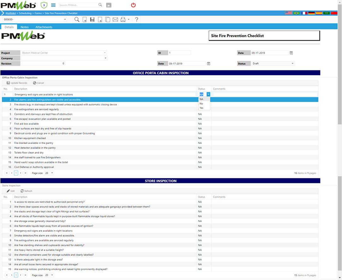The width and height of the screenshot is (342, 280).
Task: Expand the Company dropdown
Action: click(x=105, y=58)
